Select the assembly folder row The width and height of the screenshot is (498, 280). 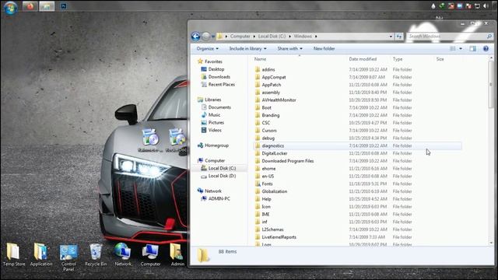click(x=357, y=93)
